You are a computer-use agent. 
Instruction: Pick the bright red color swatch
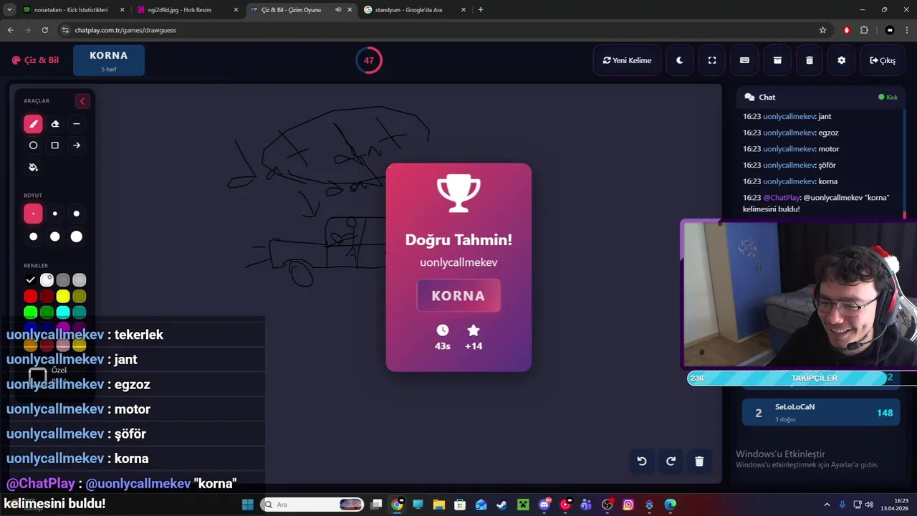pyautogui.click(x=30, y=296)
